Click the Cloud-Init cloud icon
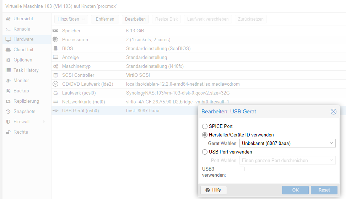 click(x=8, y=50)
